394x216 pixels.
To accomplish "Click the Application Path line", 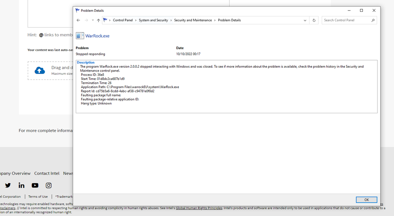I will (130, 87).
